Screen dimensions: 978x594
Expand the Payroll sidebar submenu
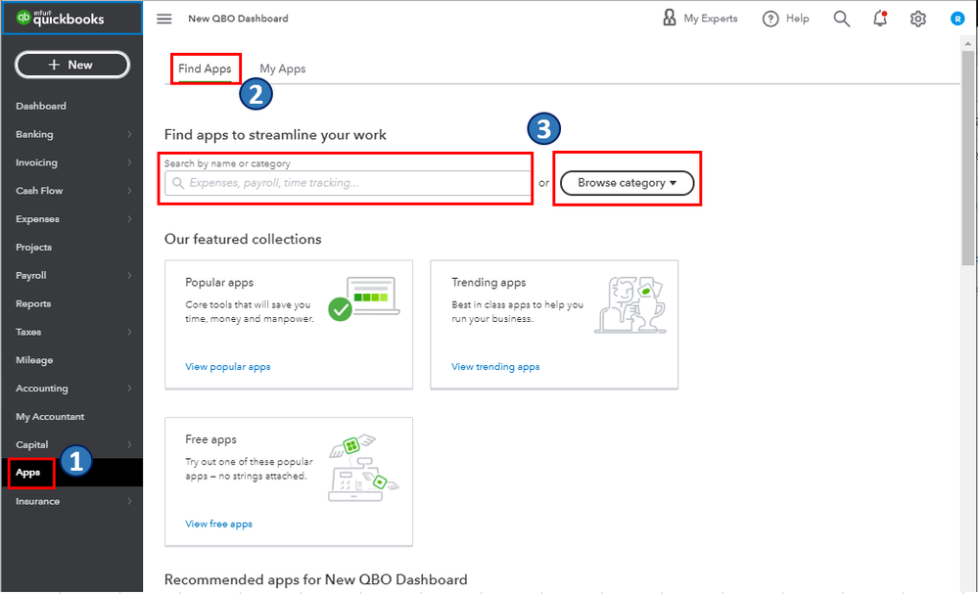tap(129, 276)
